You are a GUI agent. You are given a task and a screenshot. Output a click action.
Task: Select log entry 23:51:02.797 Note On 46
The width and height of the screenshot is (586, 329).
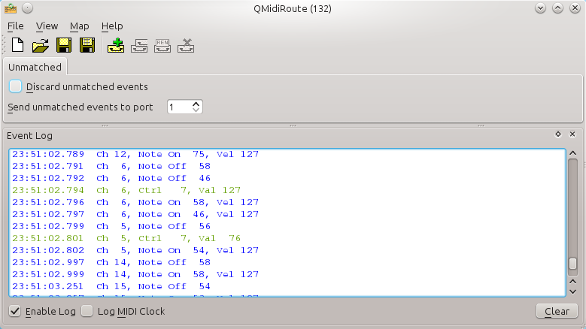pos(135,214)
